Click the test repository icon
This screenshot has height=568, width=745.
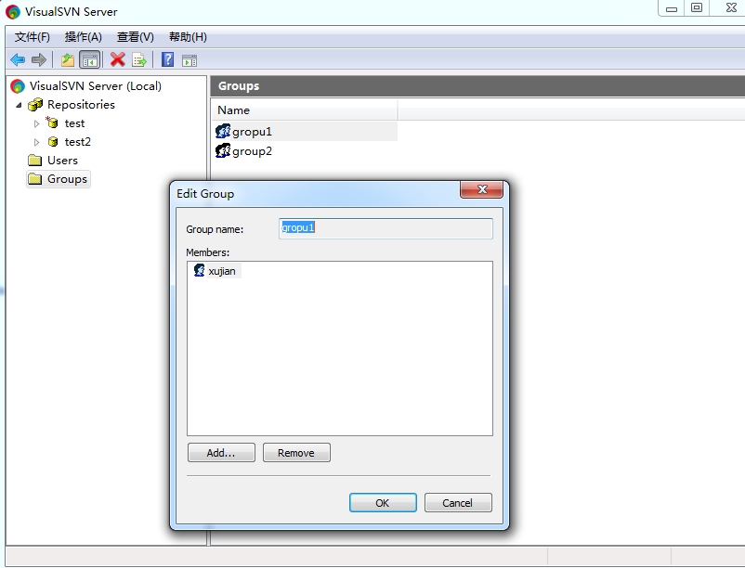[x=52, y=123]
